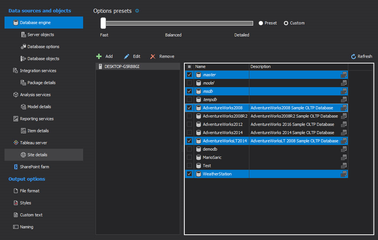Viewport: 378px width, 240px height.
Task: Toggle the select-all checkbox in header
Action: tap(189, 66)
